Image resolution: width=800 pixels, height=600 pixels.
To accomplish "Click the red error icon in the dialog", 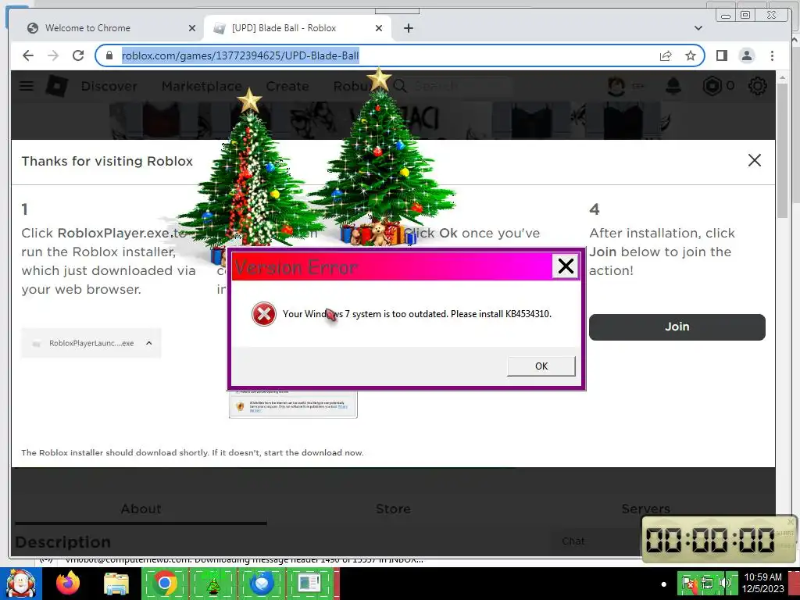I will click(x=264, y=314).
